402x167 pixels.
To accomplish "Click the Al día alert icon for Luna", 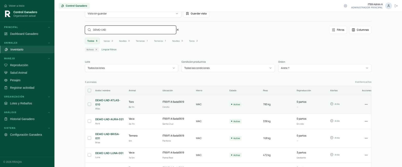I will 332,155.
